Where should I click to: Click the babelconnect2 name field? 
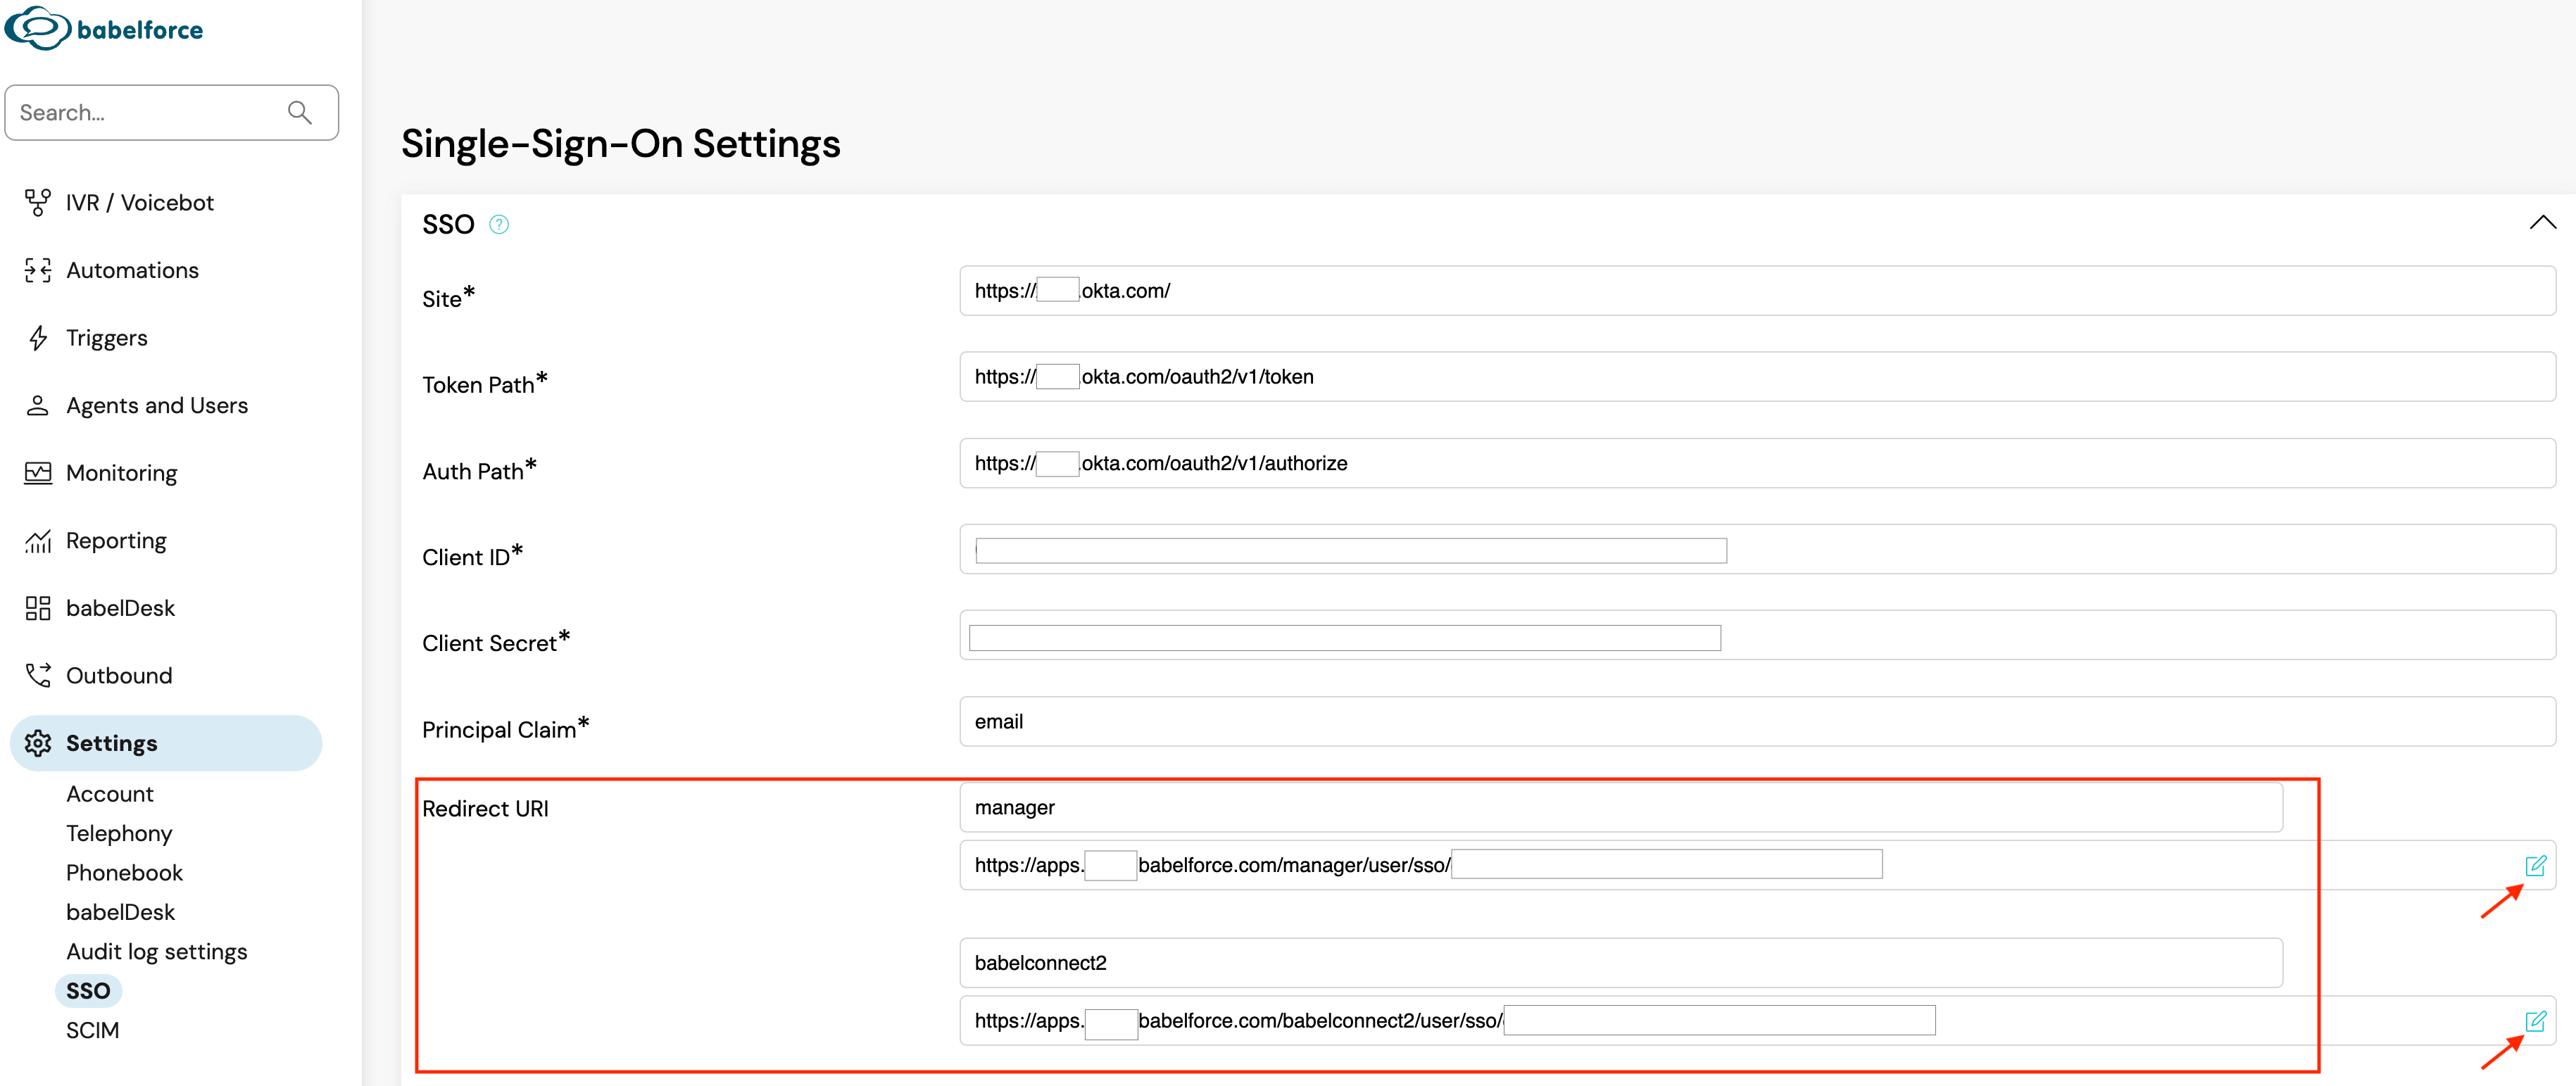(1621, 963)
